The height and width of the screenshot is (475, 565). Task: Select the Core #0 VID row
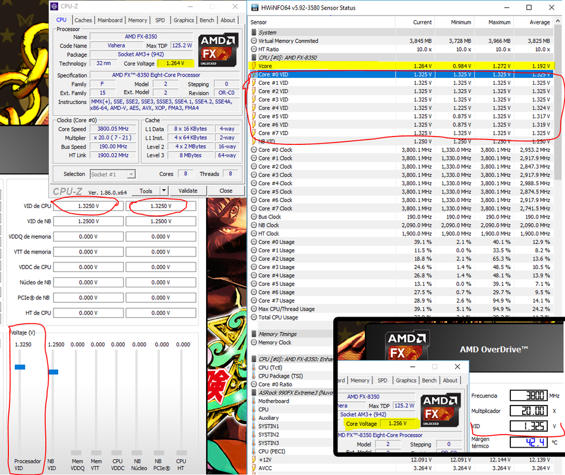pyautogui.click(x=401, y=75)
